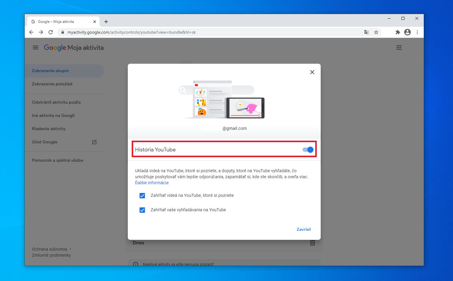The width and height of the screenshot is (453, 281).
Task: Open 'Riadenie aktivity' in sidebar
Action: [64, 129]
